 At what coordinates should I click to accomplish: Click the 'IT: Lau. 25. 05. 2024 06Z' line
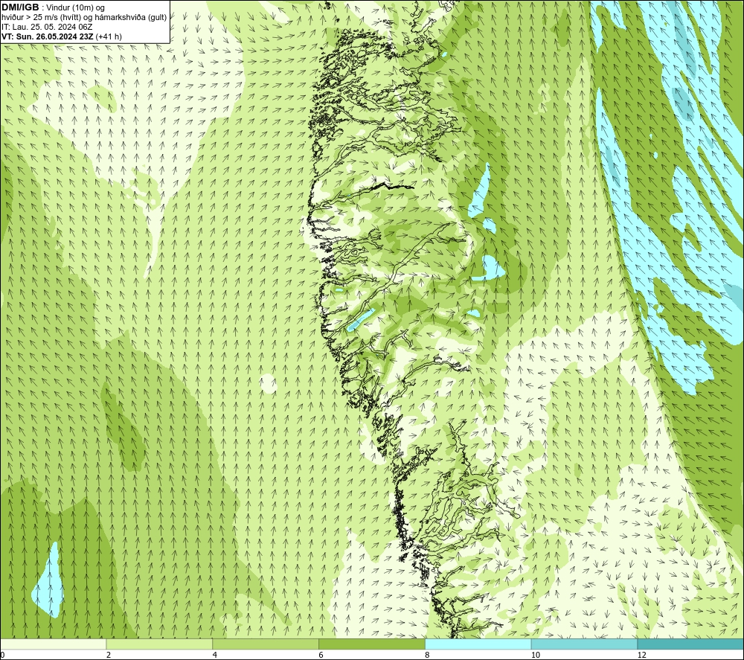(47, 27)
